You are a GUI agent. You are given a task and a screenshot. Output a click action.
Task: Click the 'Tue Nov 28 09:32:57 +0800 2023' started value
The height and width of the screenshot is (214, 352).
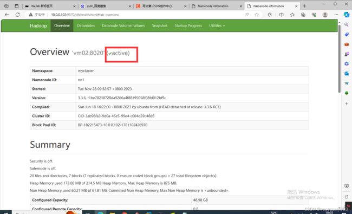click(x=105, y=89)
